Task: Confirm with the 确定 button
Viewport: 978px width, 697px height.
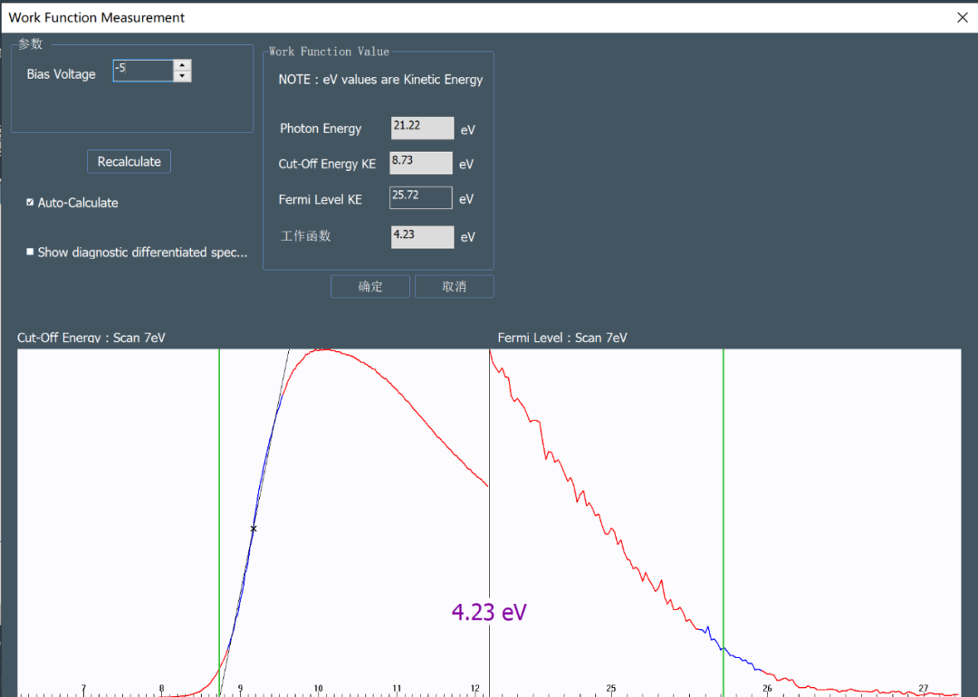Action: pyautogui.click(x=370, y=287)
